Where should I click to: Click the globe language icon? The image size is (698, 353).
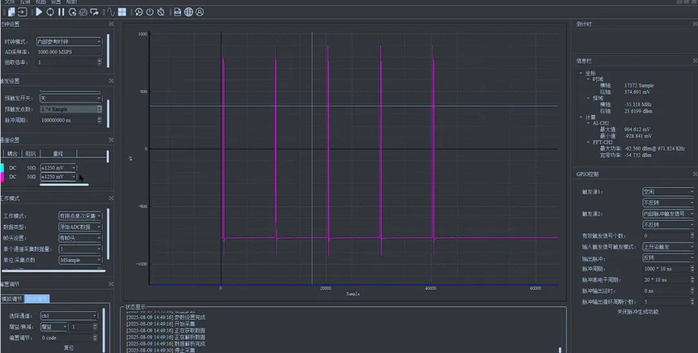(188, 12)
